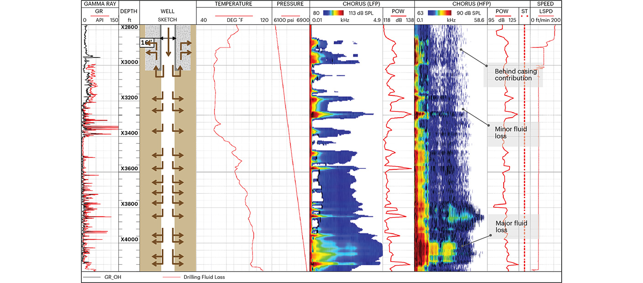Screen dimensions: 643x283
Task: Select the CHORUS (LFP) track header
Action: 346,4
